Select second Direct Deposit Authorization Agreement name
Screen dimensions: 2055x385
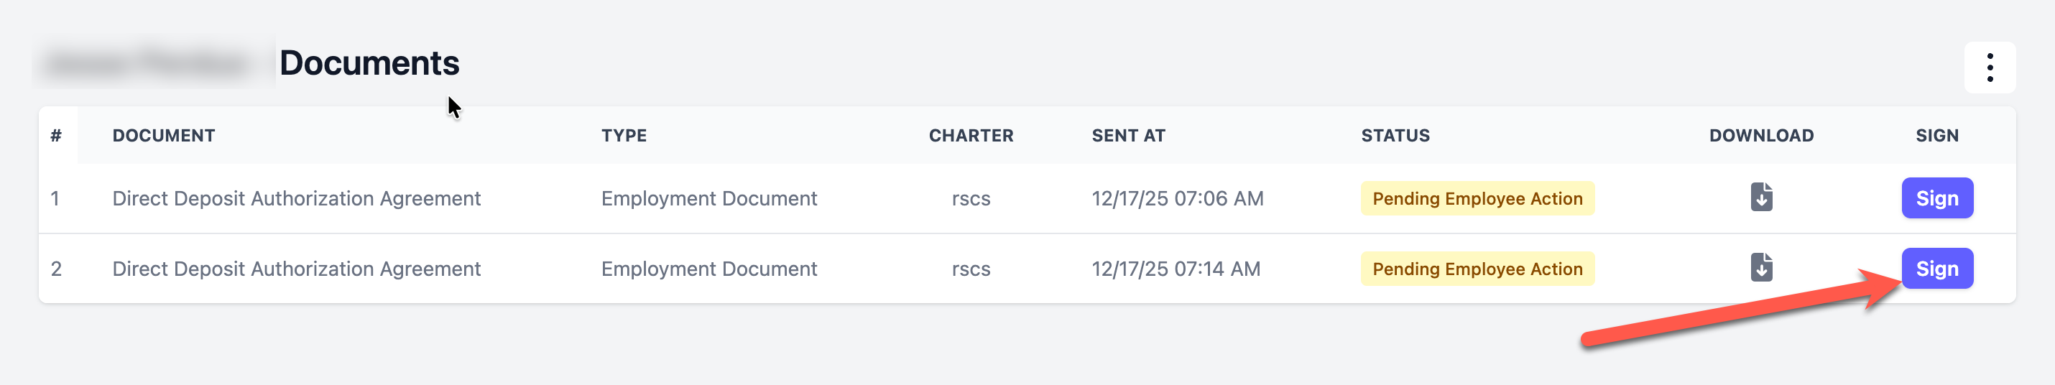296,269
